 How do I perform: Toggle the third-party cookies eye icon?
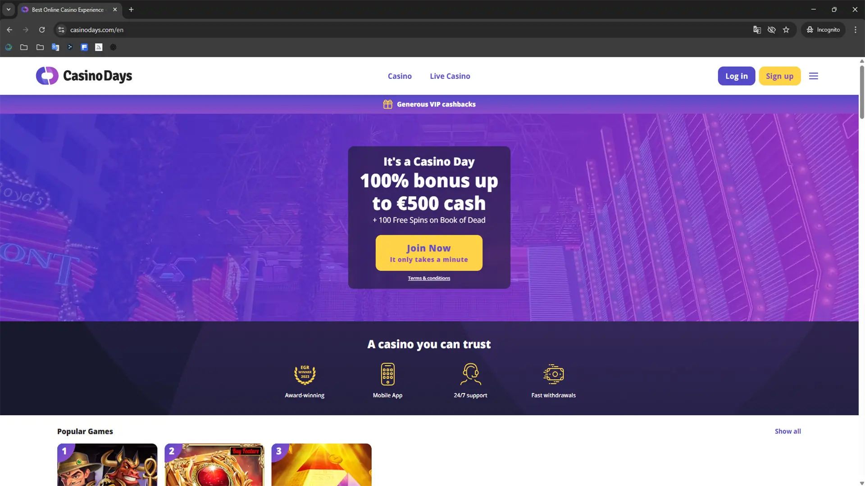pos(772,30)
